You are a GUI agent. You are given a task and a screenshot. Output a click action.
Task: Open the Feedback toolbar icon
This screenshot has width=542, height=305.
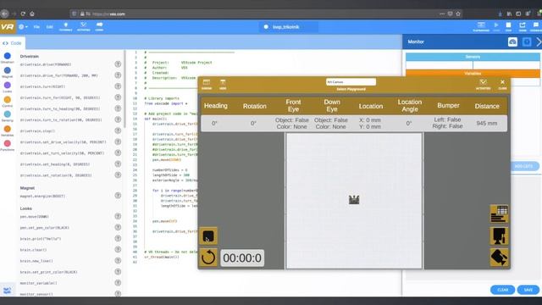pyautogui.click(x=536, y=26)
